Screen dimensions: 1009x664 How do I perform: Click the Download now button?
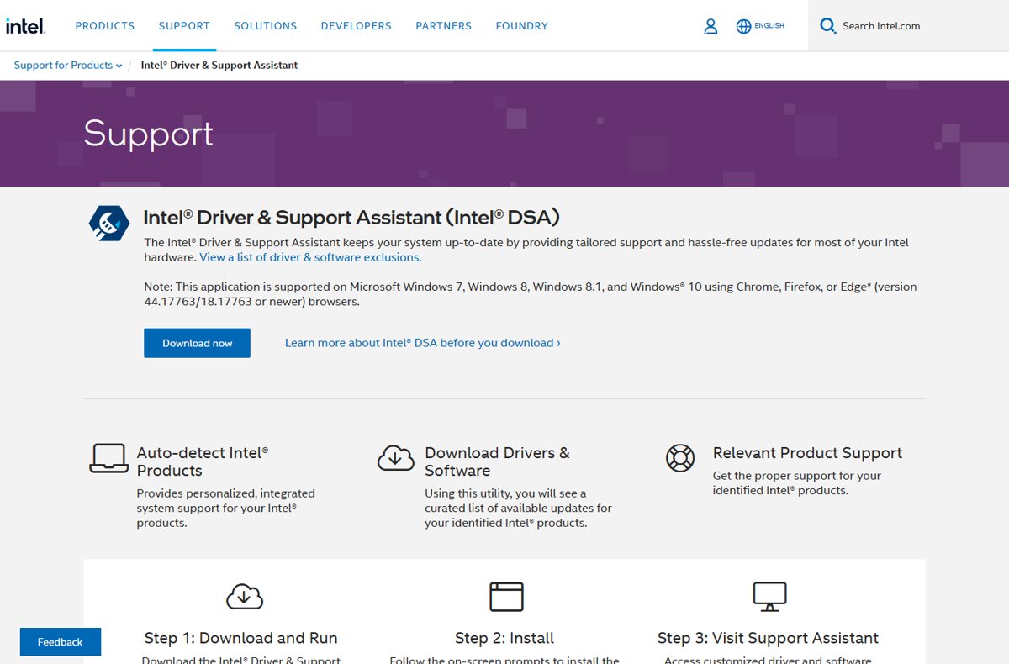[x=198, y=343]
